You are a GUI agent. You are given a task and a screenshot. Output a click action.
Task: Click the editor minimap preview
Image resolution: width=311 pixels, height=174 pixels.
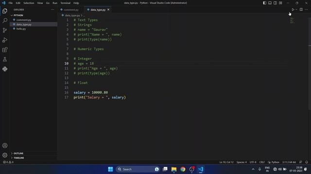[292, 20]
